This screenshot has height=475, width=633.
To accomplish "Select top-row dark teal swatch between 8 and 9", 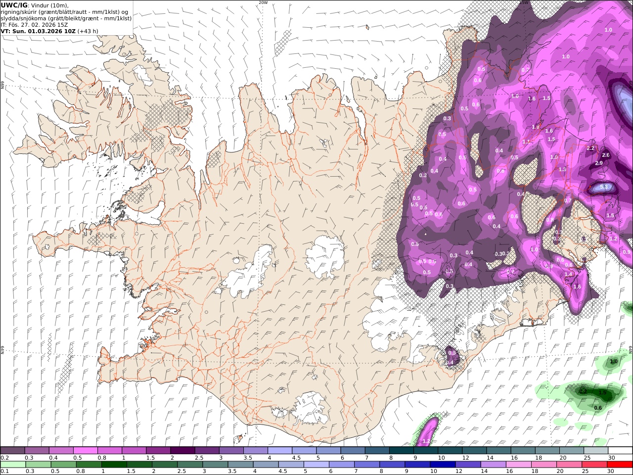I will [401, 450].
